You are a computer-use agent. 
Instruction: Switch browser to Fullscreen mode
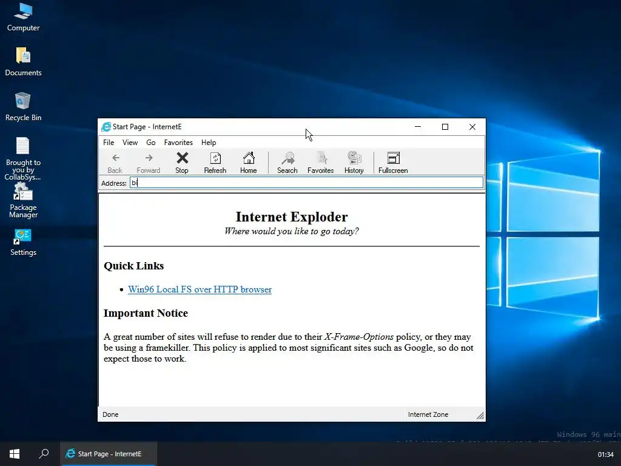click(x=393, y=163)
